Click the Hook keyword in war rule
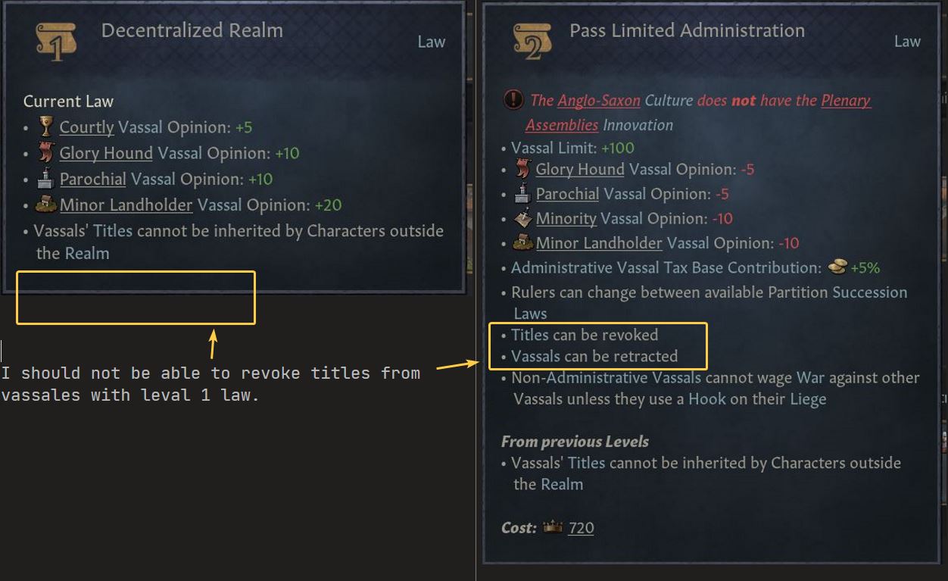This screenshot has height=581, width=948. [706, 398]
